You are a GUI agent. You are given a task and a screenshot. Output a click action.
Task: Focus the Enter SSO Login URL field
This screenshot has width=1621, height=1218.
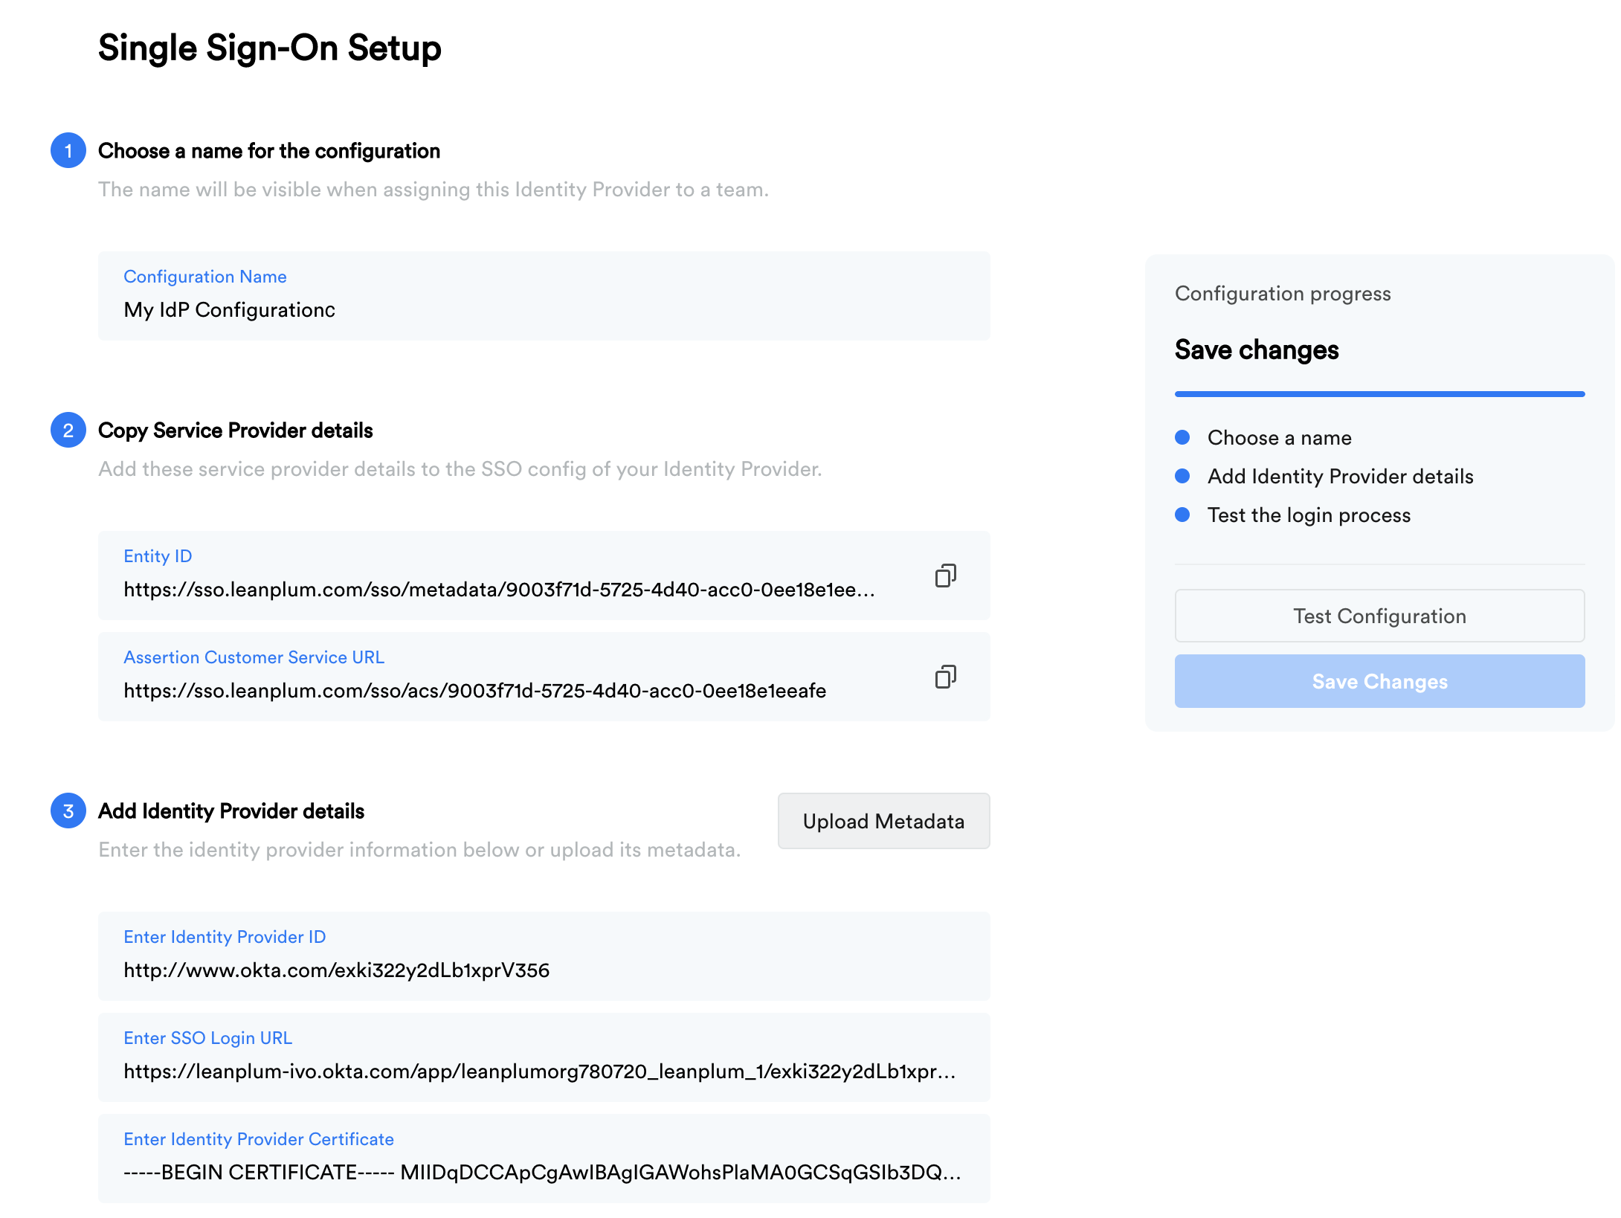543,1071
